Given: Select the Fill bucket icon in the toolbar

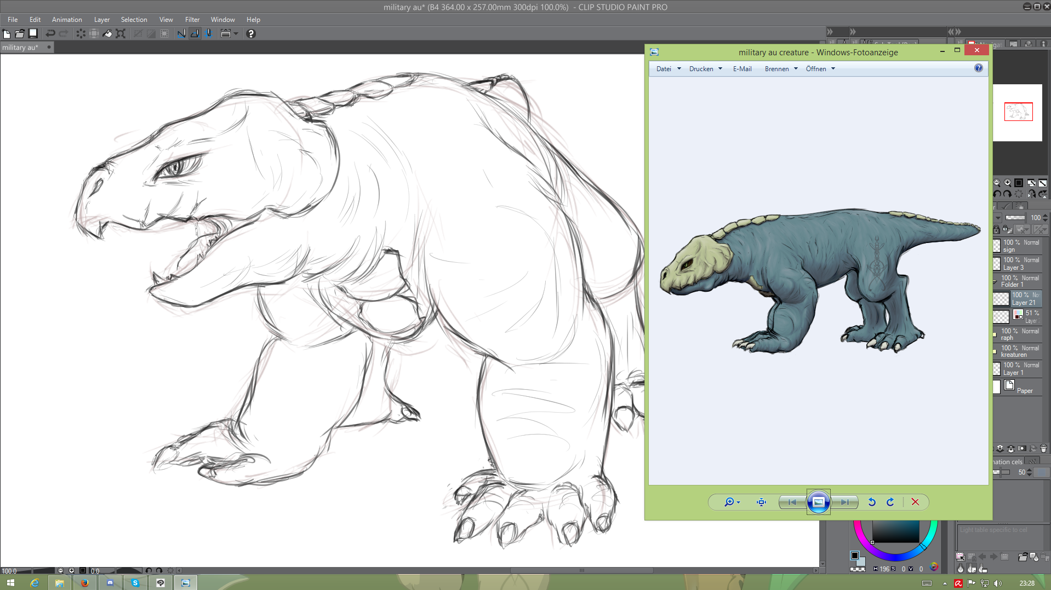Looking at the screenshot, I should click(107, 34).
